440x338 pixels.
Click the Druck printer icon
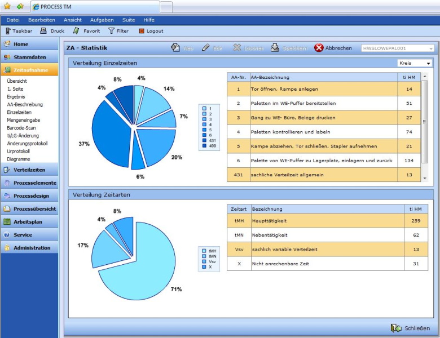[x=45, y=31]
